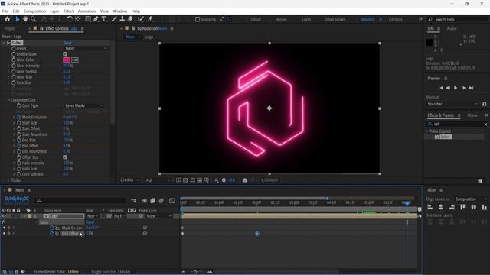
Task: Open the Preset Neon dropdown
Action: tap(86, 48)
